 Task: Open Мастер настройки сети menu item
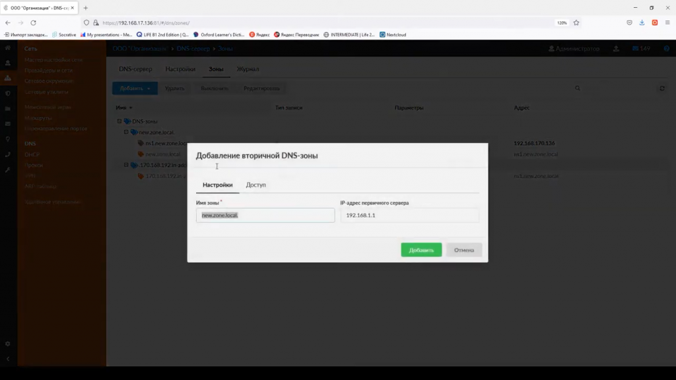[x=53, y=60]
